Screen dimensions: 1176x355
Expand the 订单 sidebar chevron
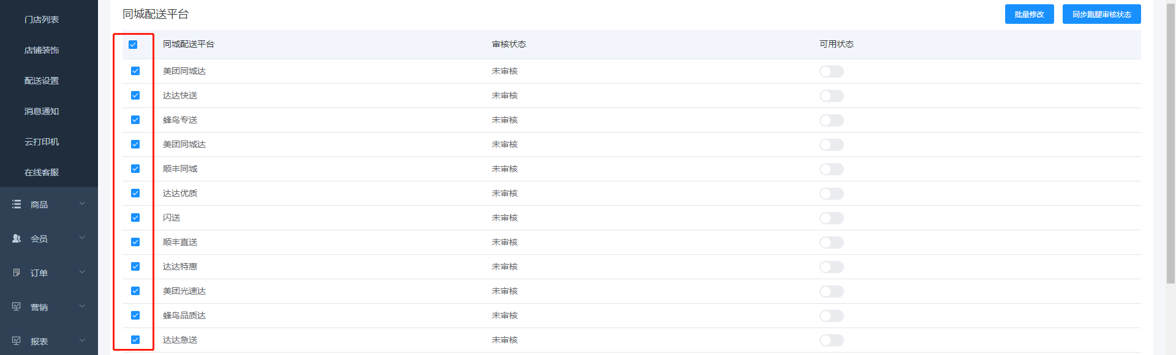pyautogui.click(x=82, y=273)
